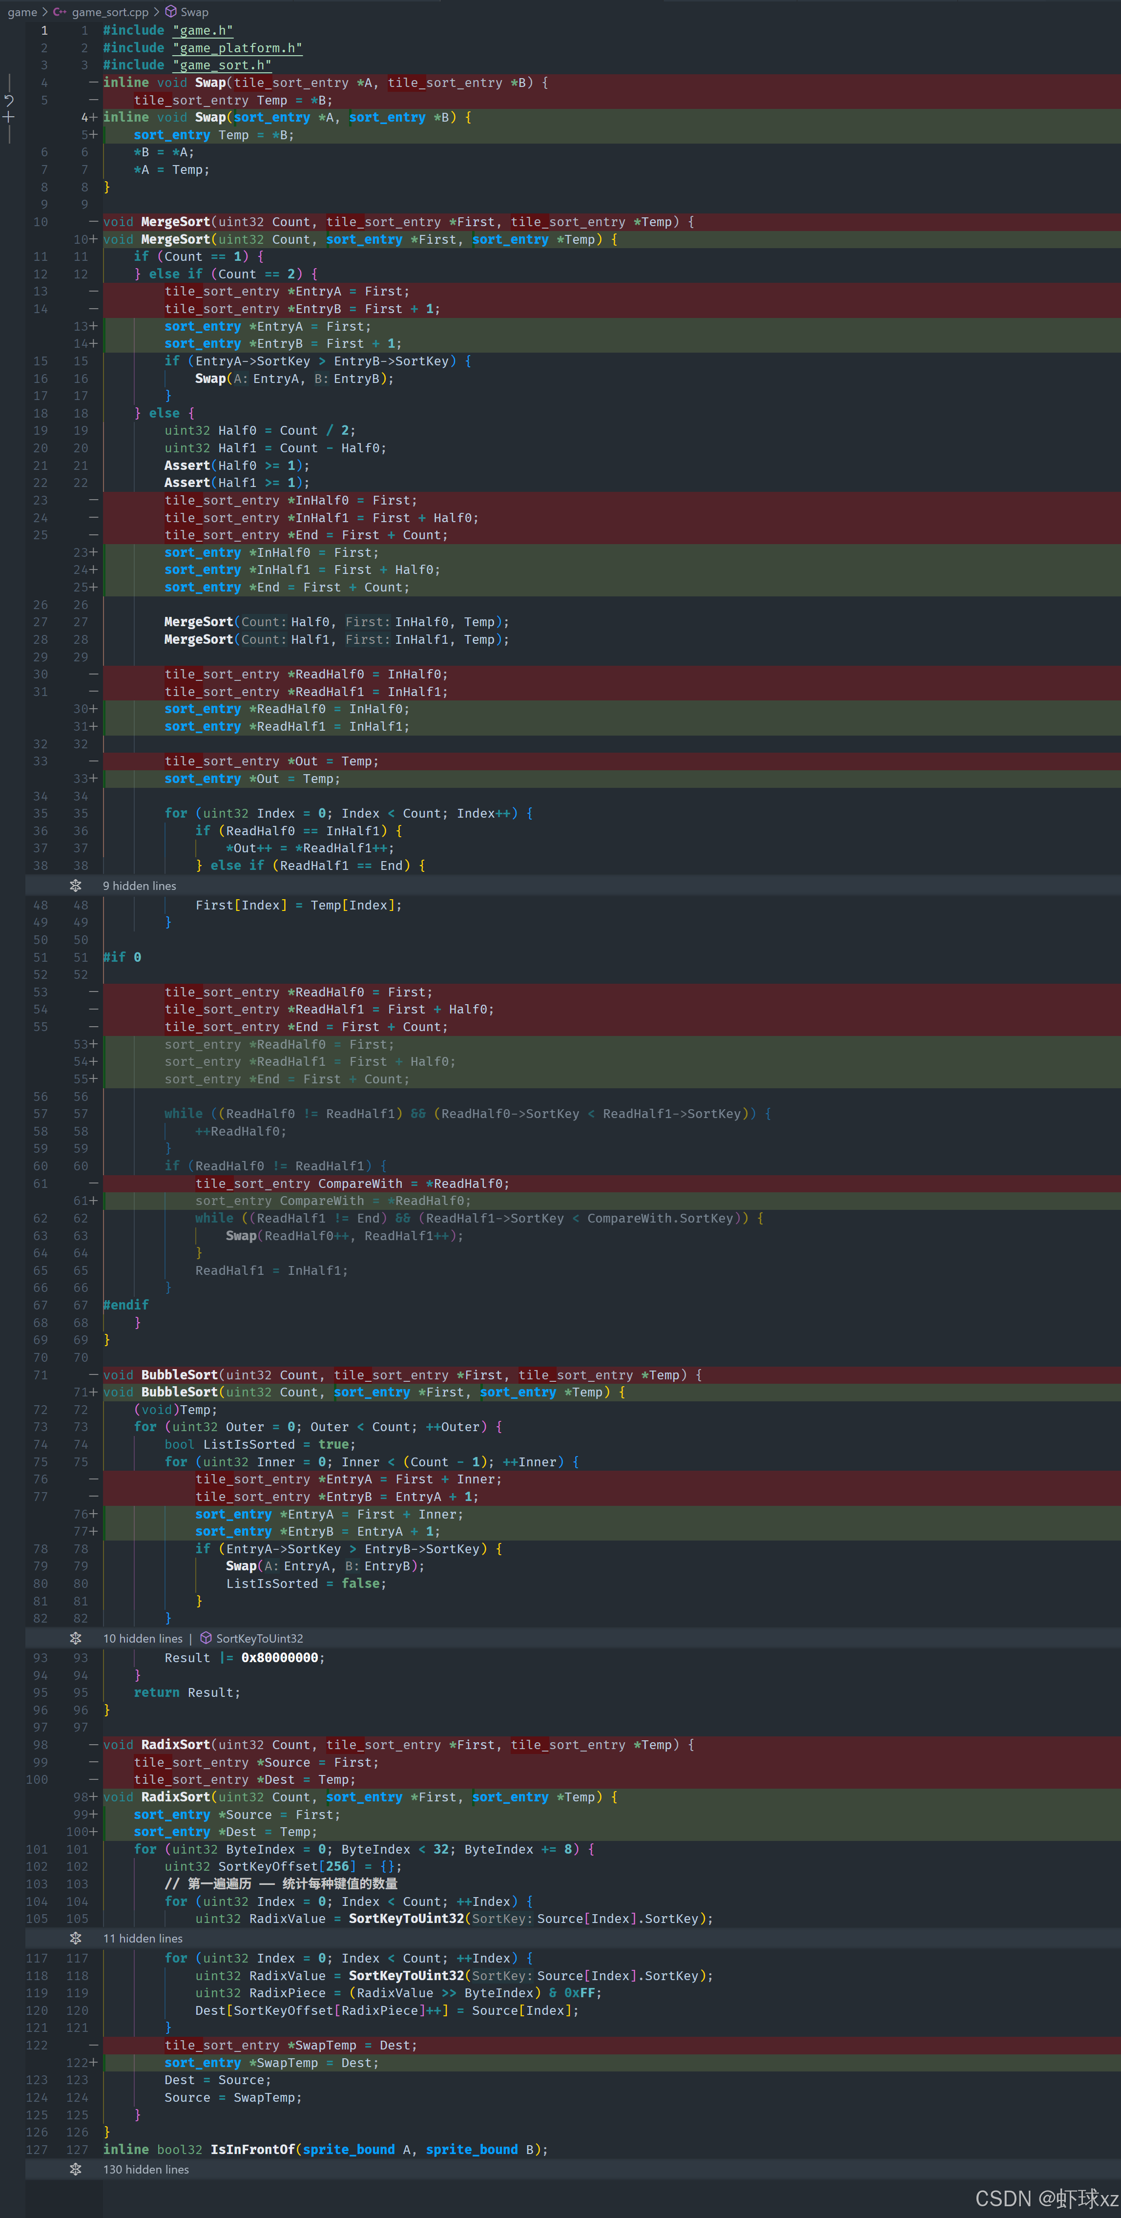Reveal the '11 hidden lines' text label
Viewport: 1121px width, 2218px height.
(143, 1938)
